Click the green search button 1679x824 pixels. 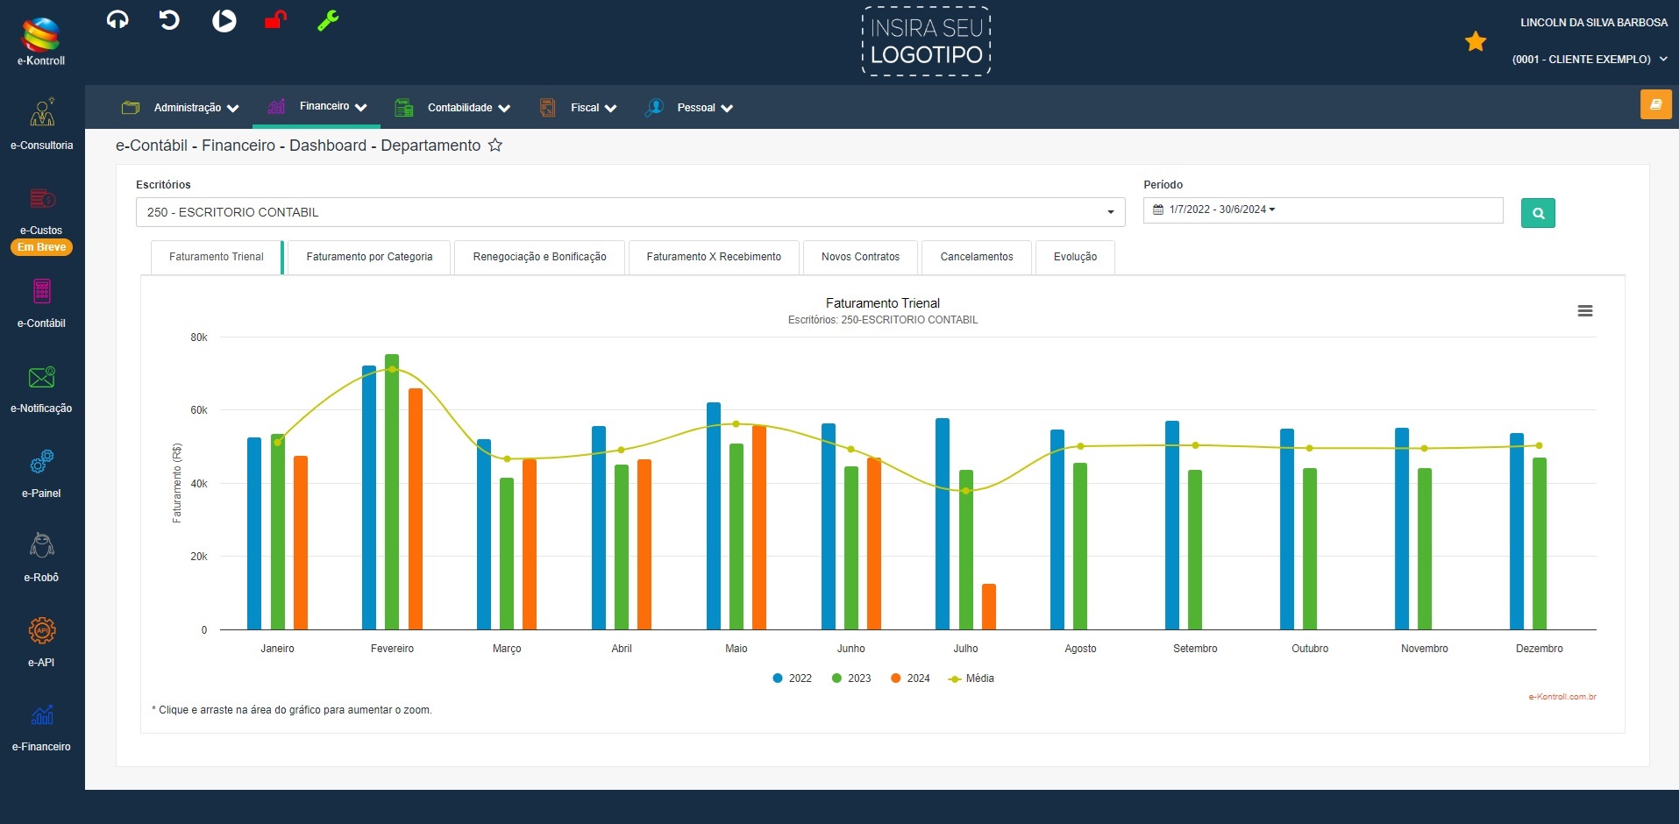point(1537,213)
